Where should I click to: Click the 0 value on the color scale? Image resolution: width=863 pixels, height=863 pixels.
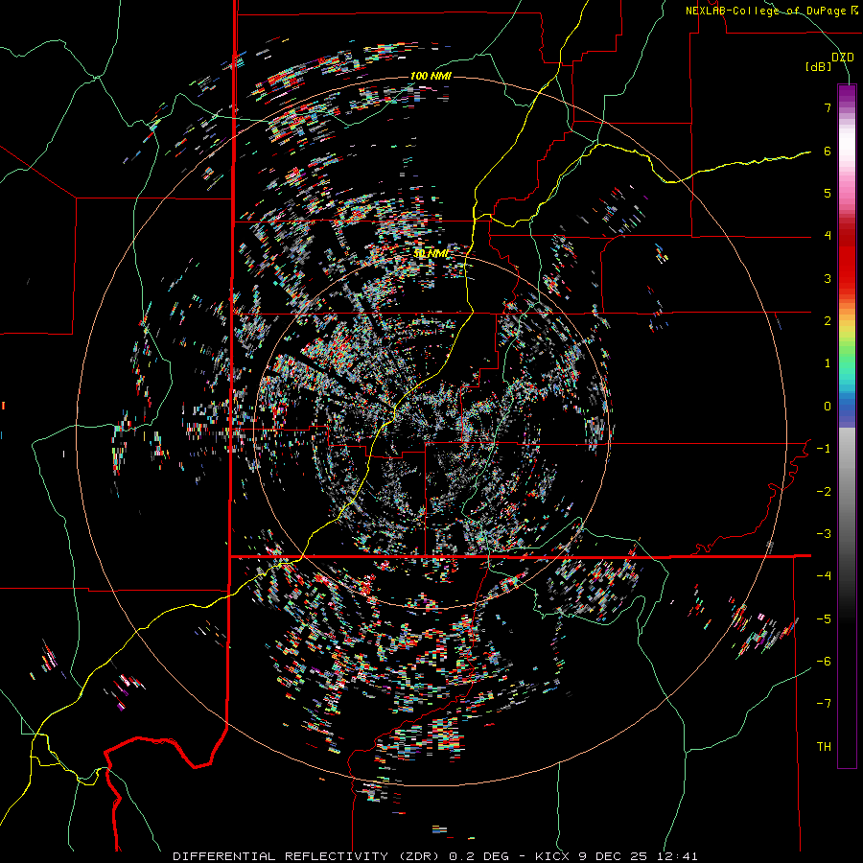click(x=828, y=407)
